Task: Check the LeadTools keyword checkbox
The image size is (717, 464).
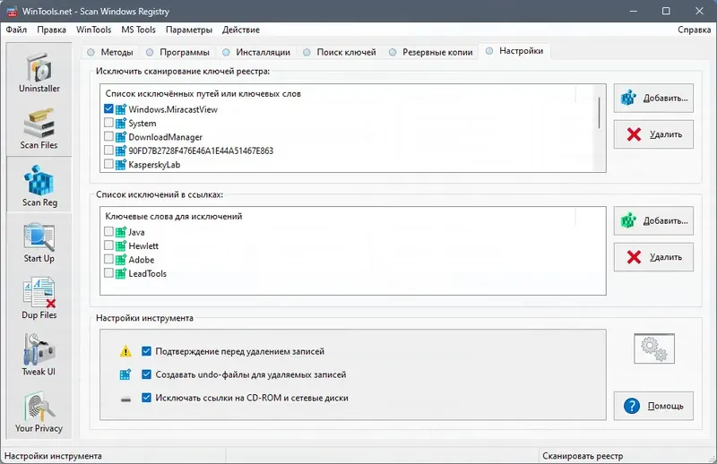Action: tap(108, 273)
